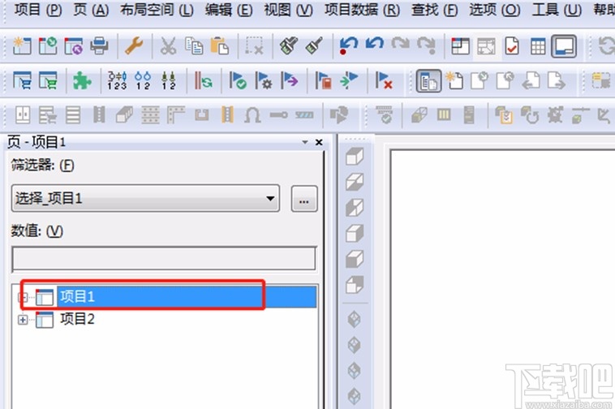The image size is (615, 409).
Task: Click the omega-shaped icon in third toolbar
Action: (253, 116)
